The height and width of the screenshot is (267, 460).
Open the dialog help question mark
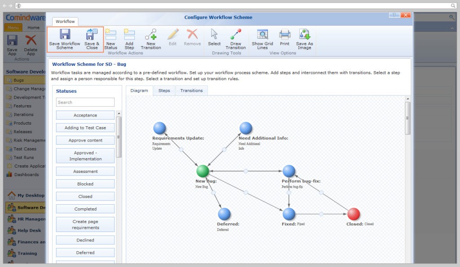[394, 15]
